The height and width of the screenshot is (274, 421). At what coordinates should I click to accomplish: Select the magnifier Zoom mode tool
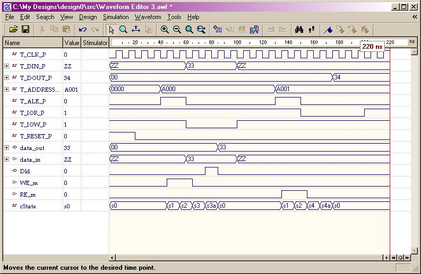pos(123,30)
